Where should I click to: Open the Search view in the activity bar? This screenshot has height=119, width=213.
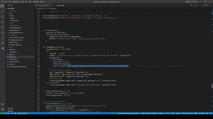point(3,11)
